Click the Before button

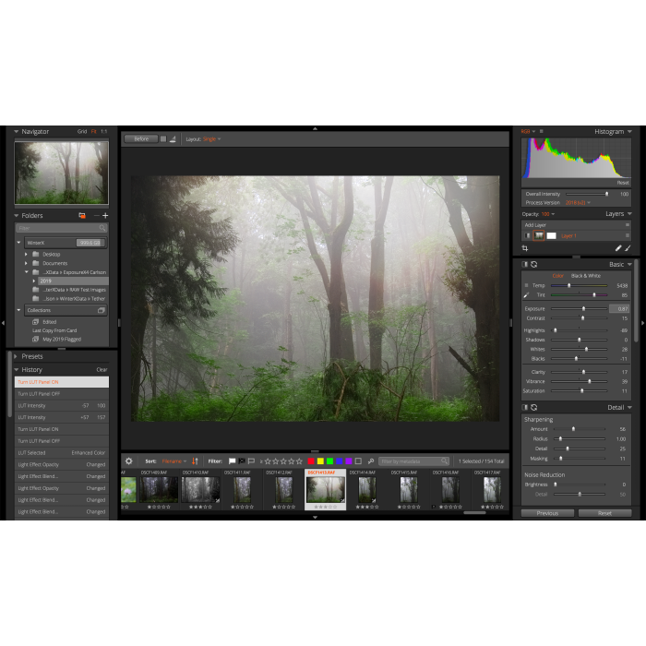point(141,138)
